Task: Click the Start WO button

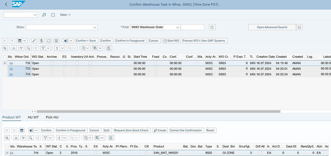Action: click(x=172, y=41)
